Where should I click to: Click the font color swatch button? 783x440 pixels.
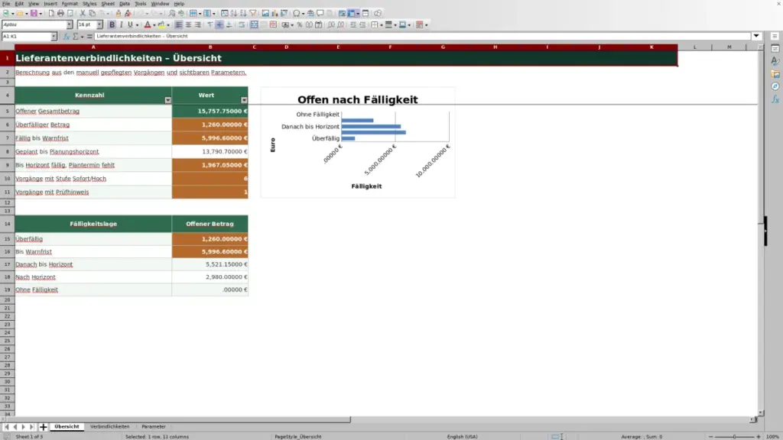click(x=148, y=25)
